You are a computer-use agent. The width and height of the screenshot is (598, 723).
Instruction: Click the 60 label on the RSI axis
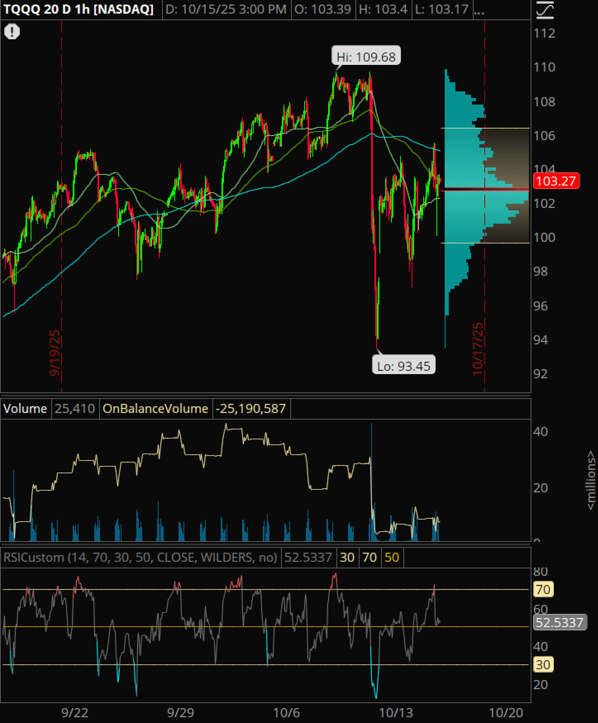click(x=541, y=609)
